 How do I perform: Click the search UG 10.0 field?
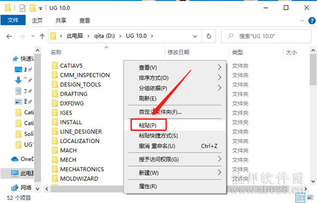(266, 36)
